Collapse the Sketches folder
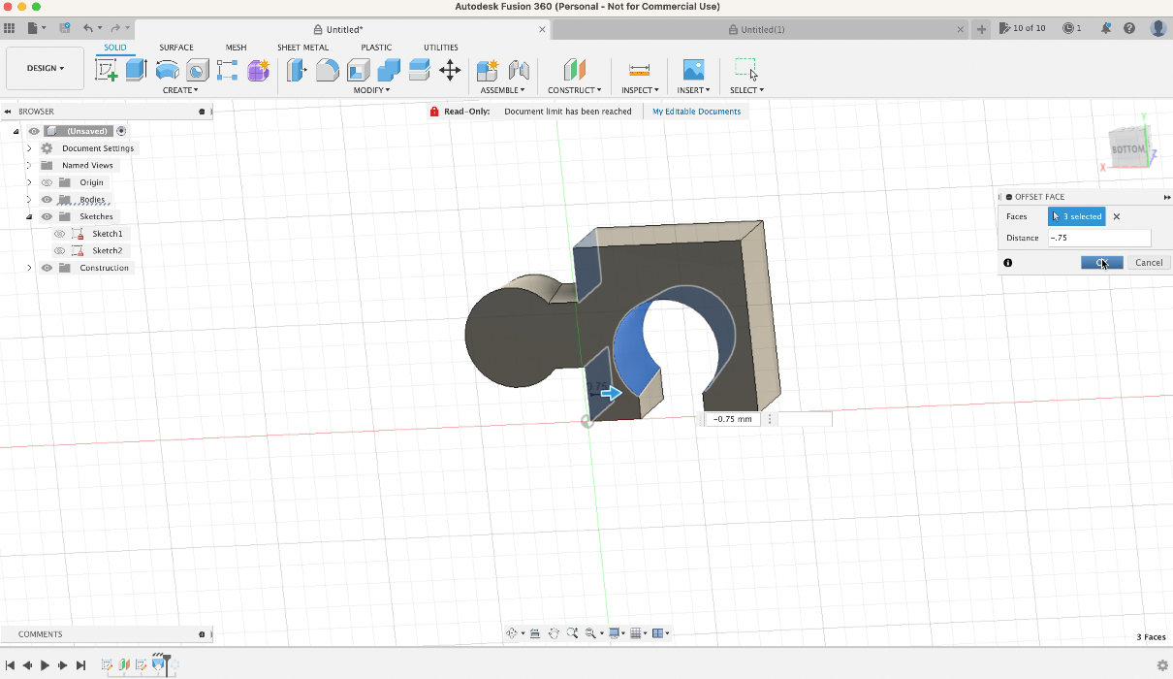 [29, 216]
